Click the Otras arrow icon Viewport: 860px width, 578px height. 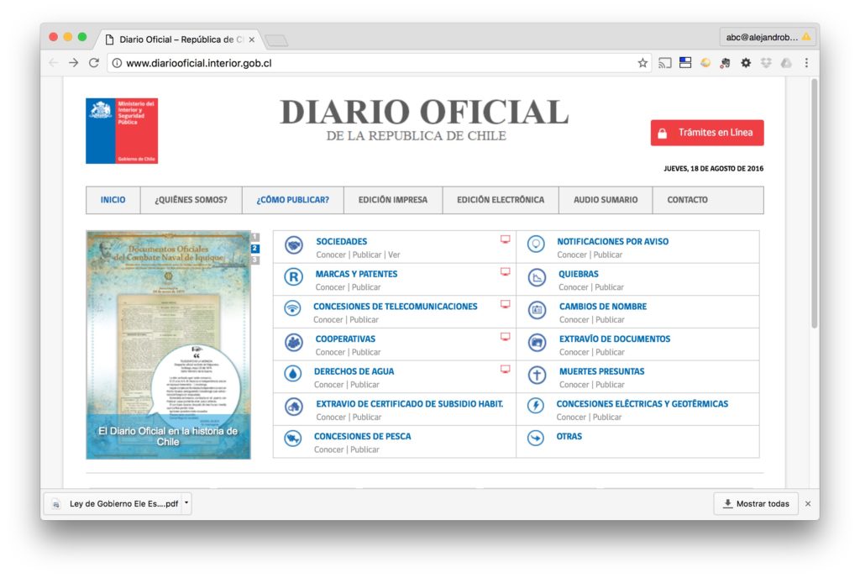(535, 438)
